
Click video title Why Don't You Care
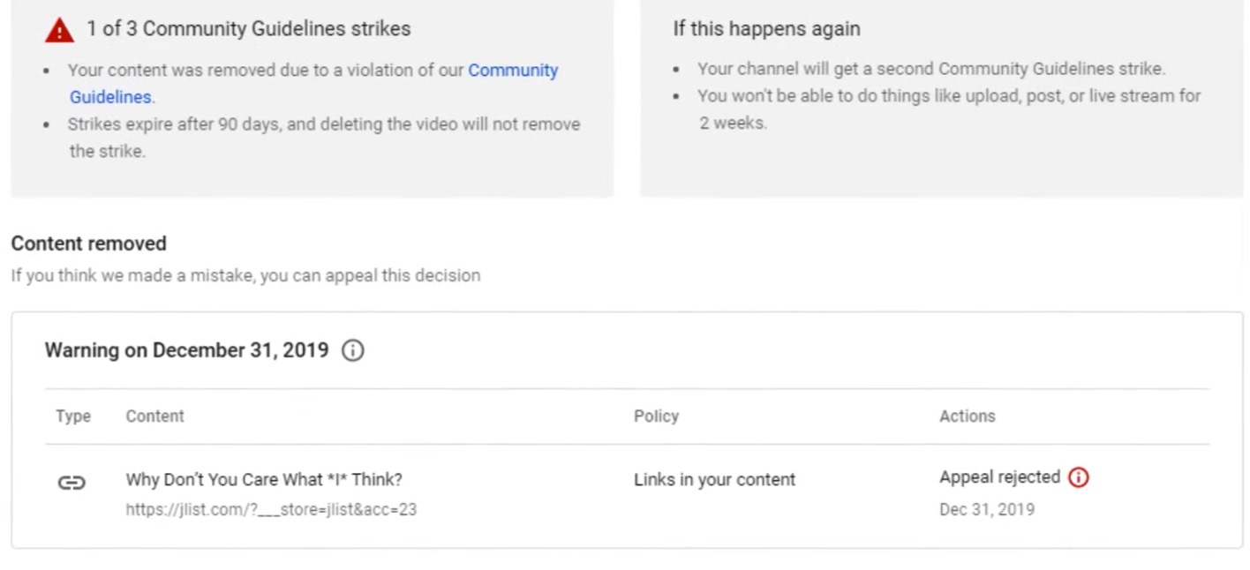click(264, 479)
